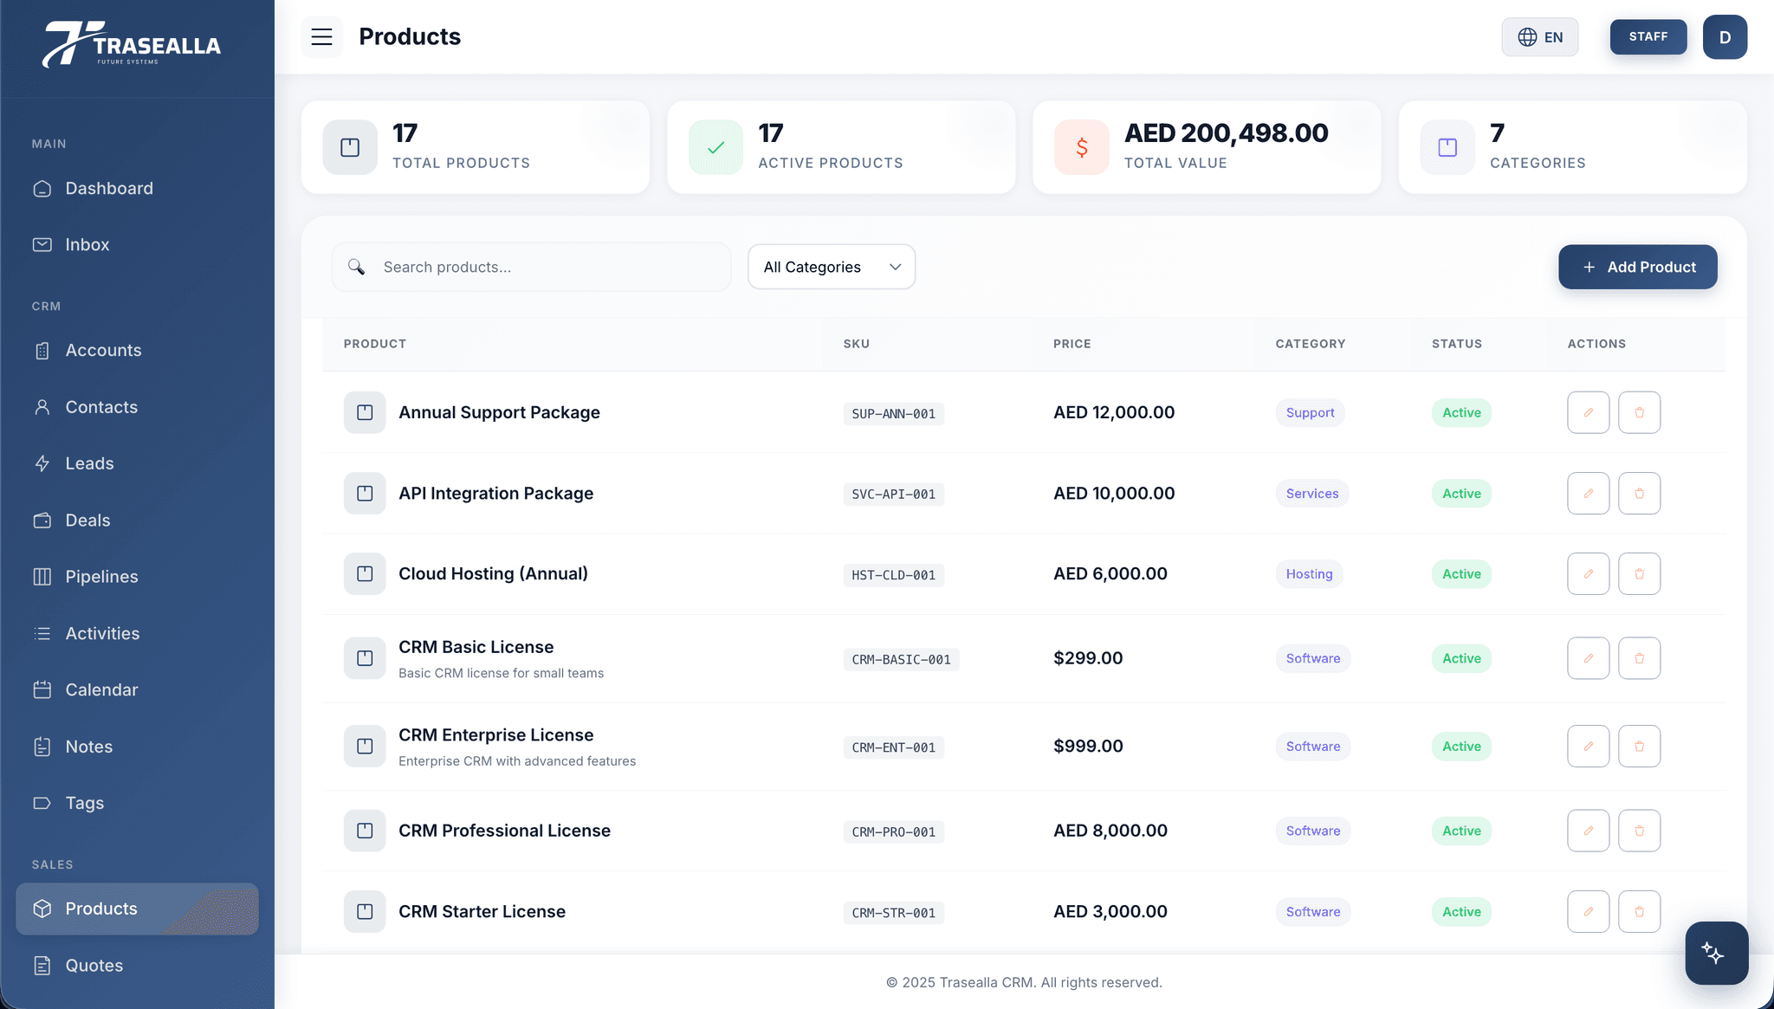Click the Add Product button

[1636, 267]
